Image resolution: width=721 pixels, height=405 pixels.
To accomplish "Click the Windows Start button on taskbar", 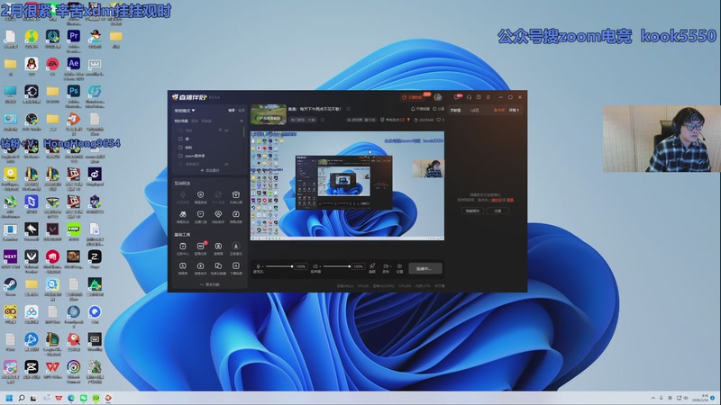I will [10, 397].
